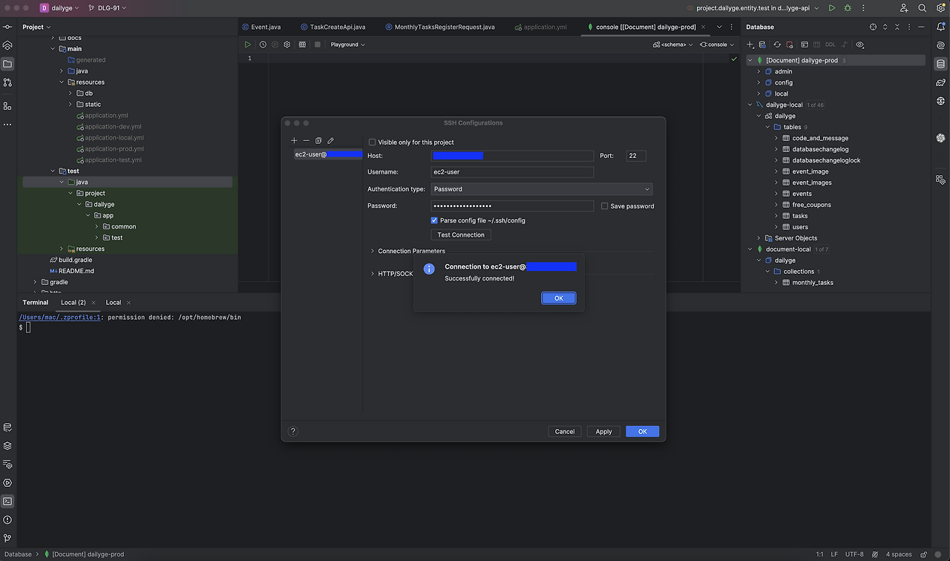Select the Local (2) terminal tab
The width and height of the screenshot is (950, 561).
pos(73,303)
